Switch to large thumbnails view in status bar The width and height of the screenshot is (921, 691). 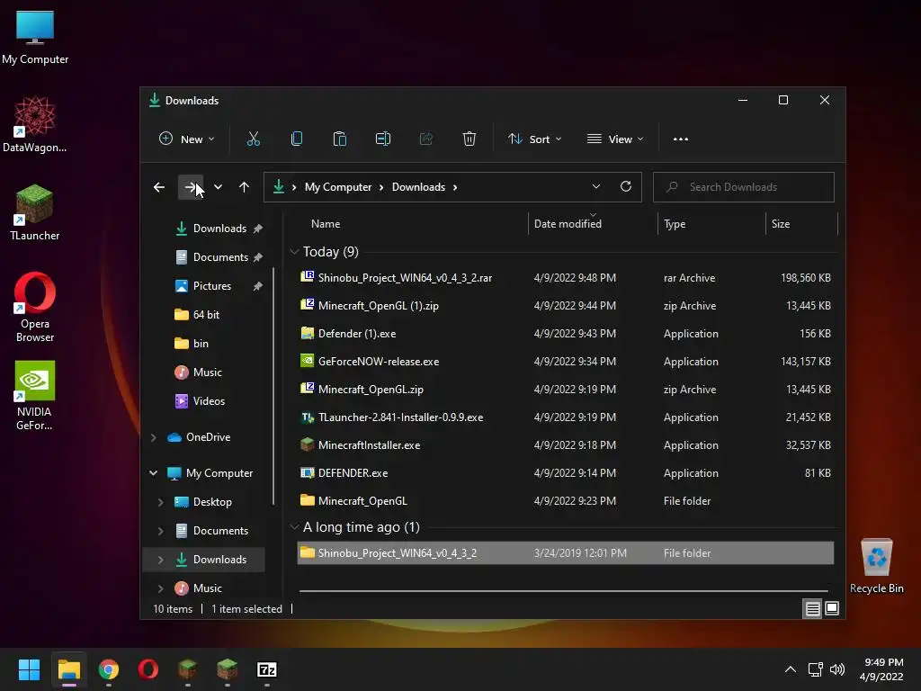[832, 609]
